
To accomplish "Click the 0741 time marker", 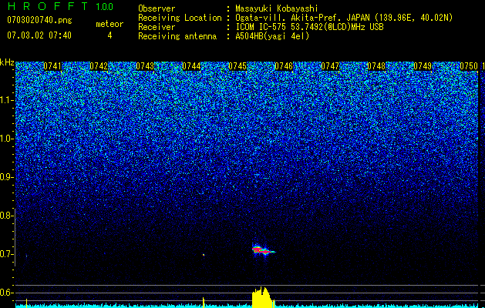I will pos(52,66).
